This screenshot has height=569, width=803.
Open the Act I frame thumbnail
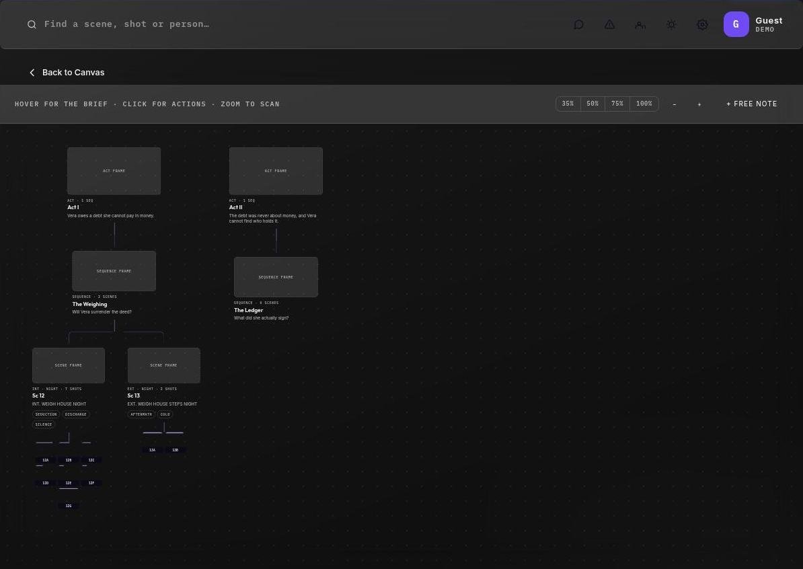[x=114, y=171]
